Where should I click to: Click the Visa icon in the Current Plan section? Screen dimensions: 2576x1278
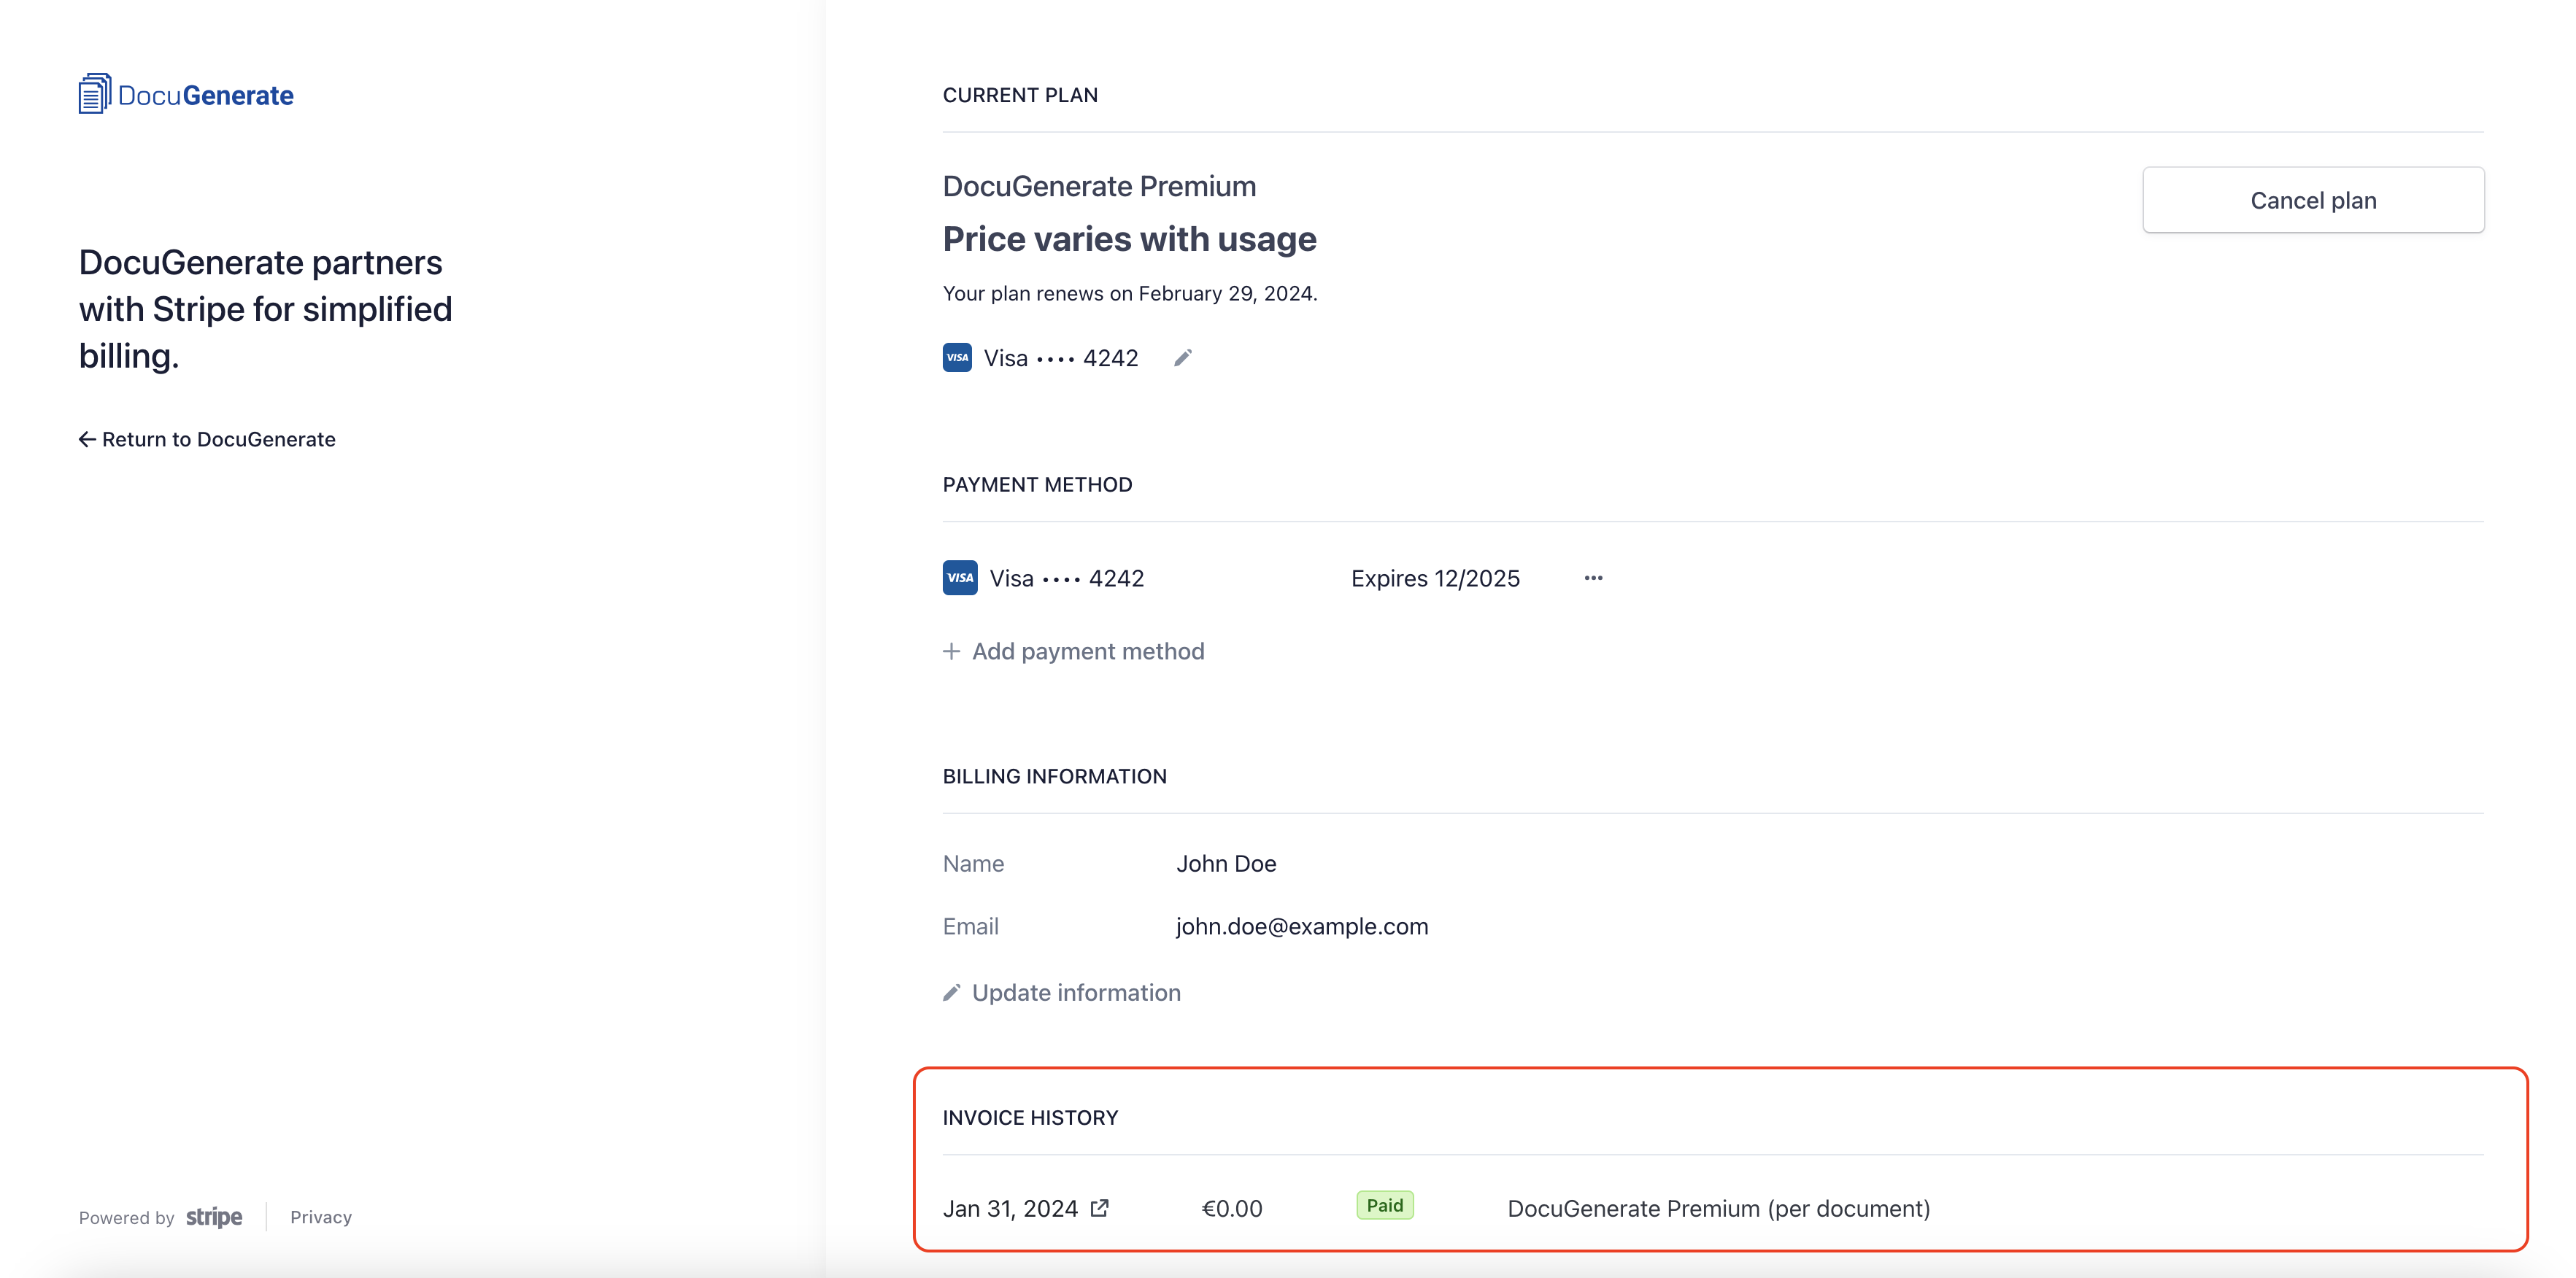coord(957,357)
